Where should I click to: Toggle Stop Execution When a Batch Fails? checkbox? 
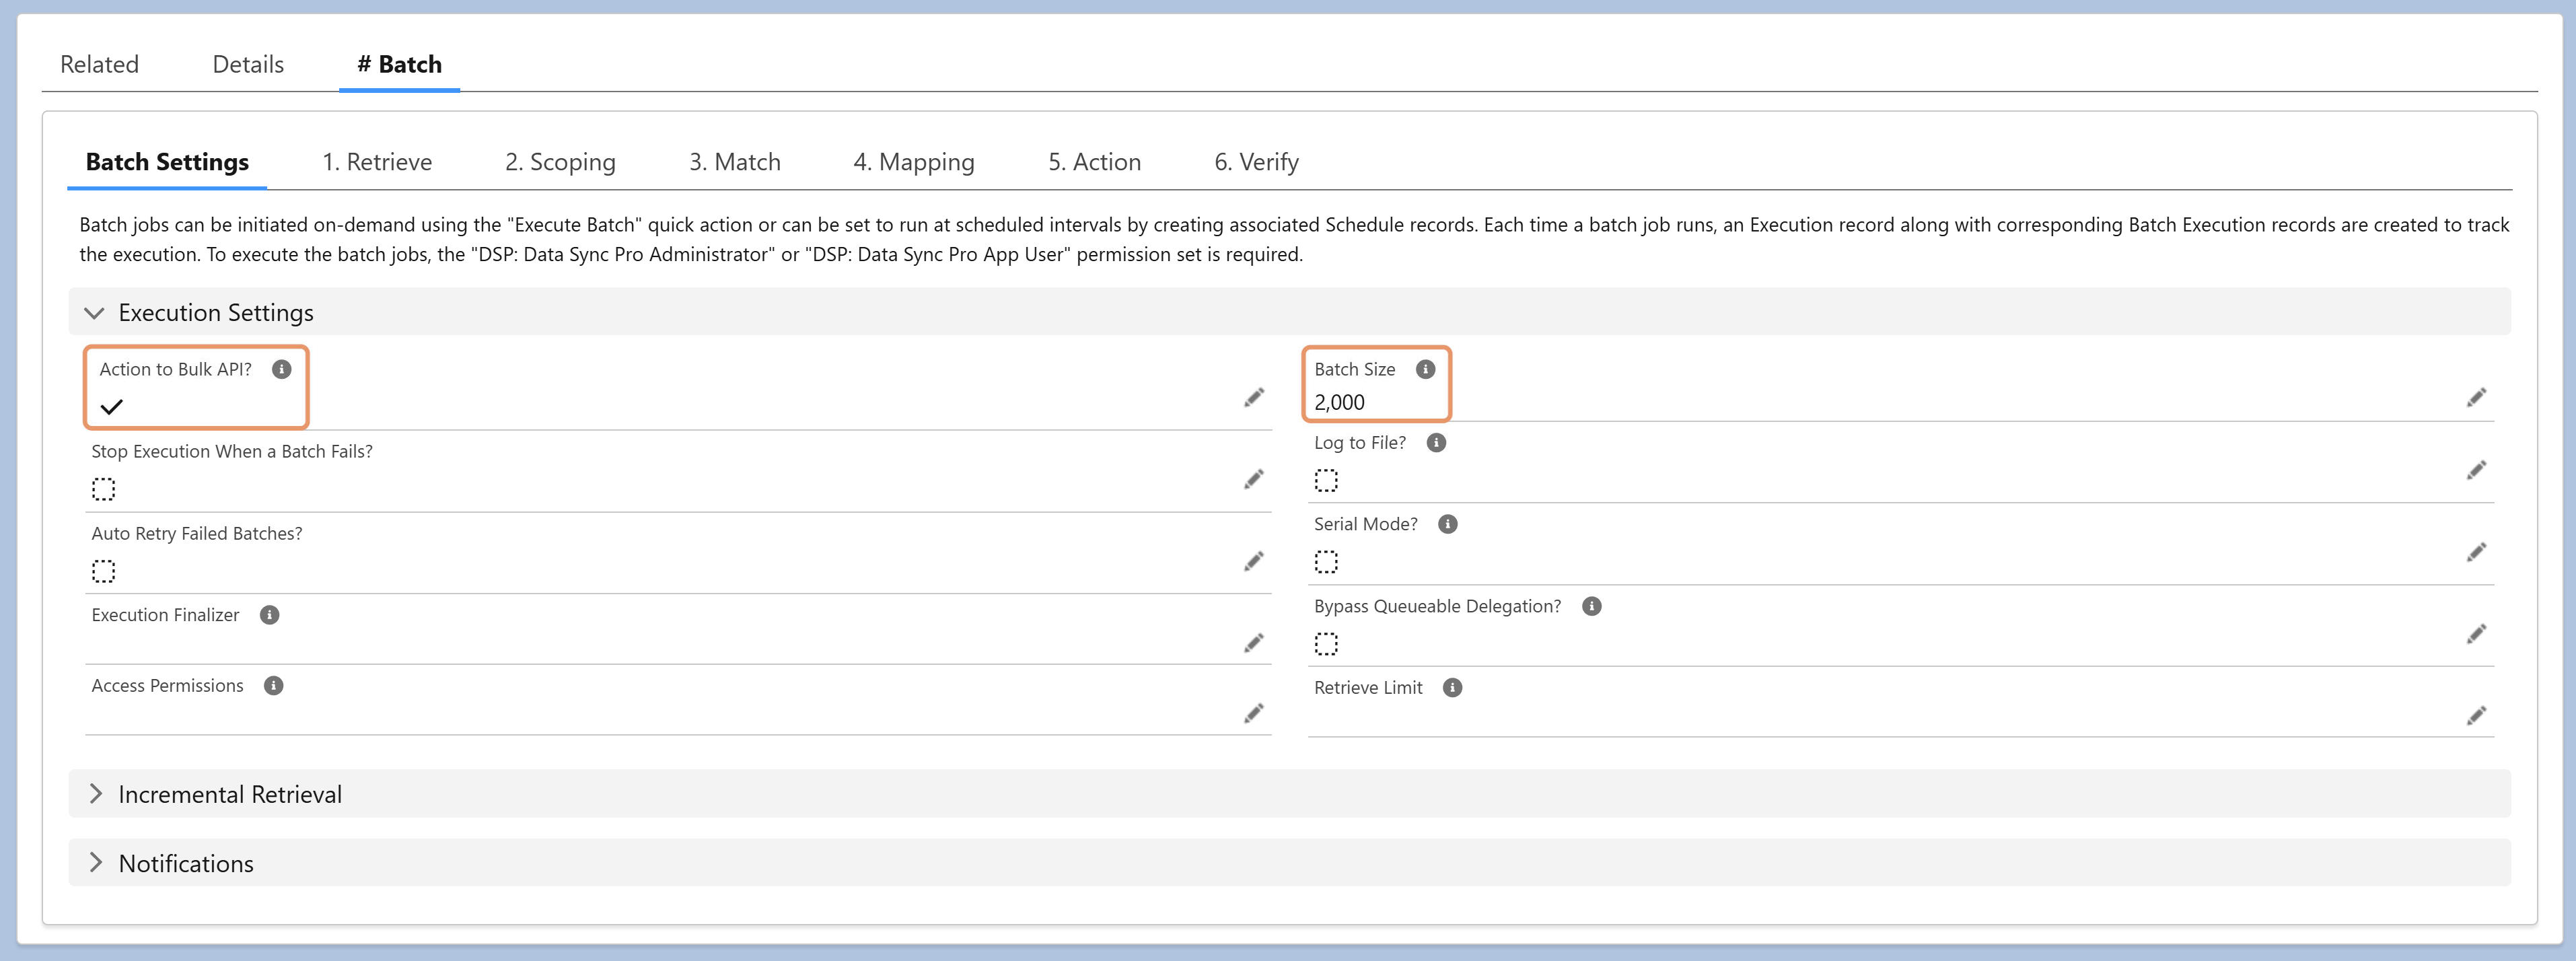(104, 489)
